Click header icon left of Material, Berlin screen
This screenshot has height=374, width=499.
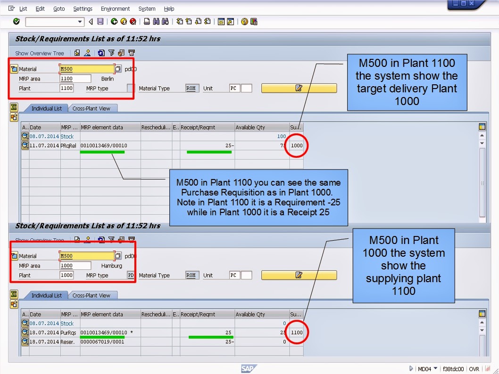click(x=14, y=69)
